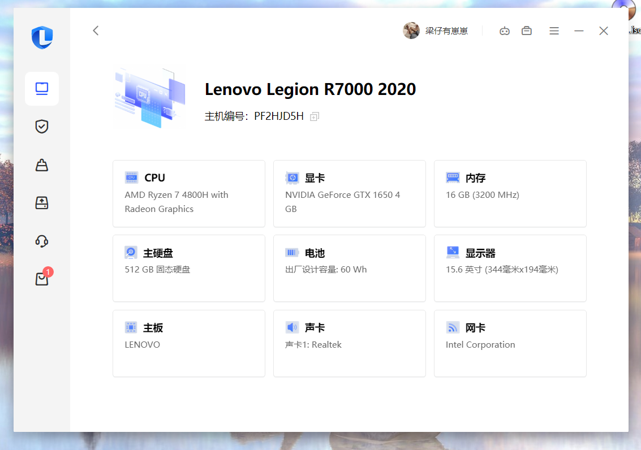Open the battery 60 Wh capacity details
The height and width of the screenshot is (450, 641).
point(350,269)
